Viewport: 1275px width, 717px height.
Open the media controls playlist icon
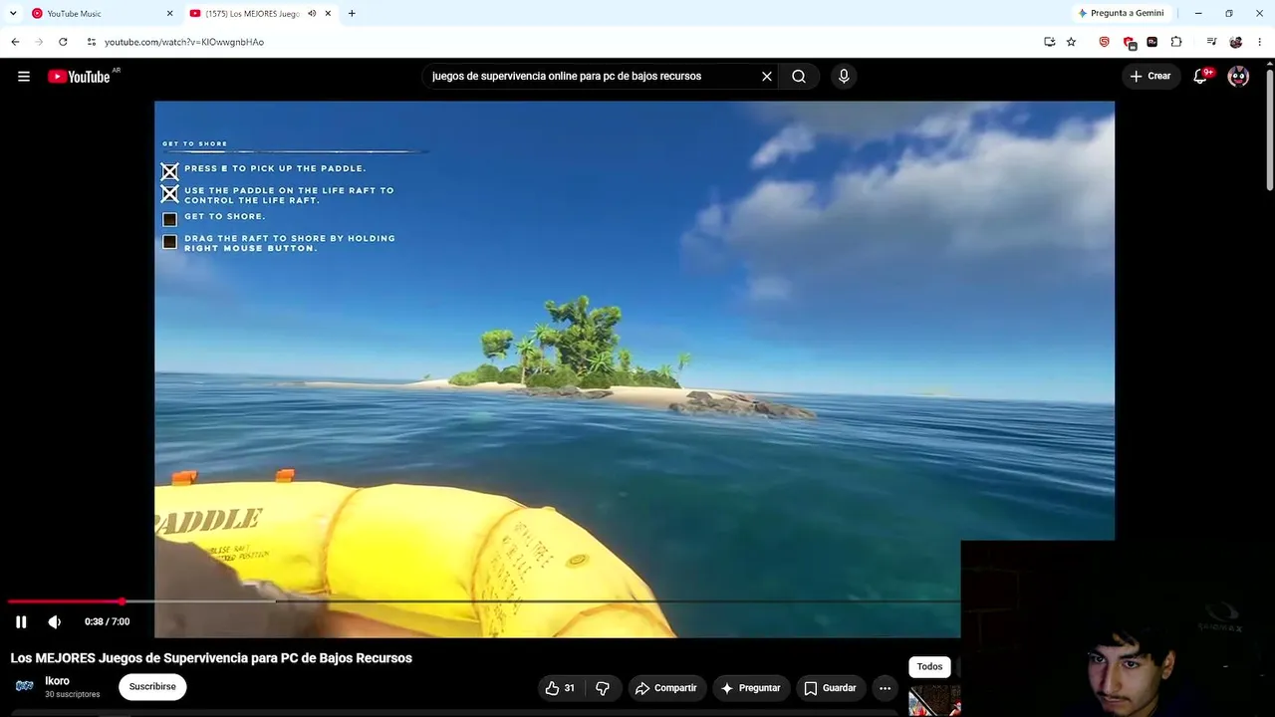1211,42
